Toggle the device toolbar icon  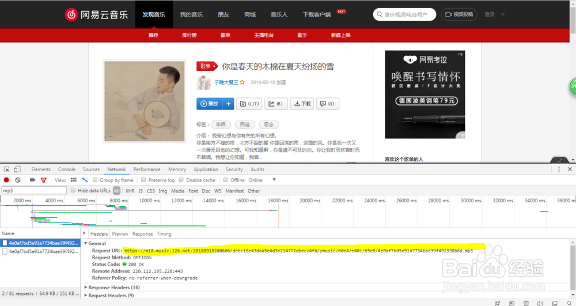[17, 169]
